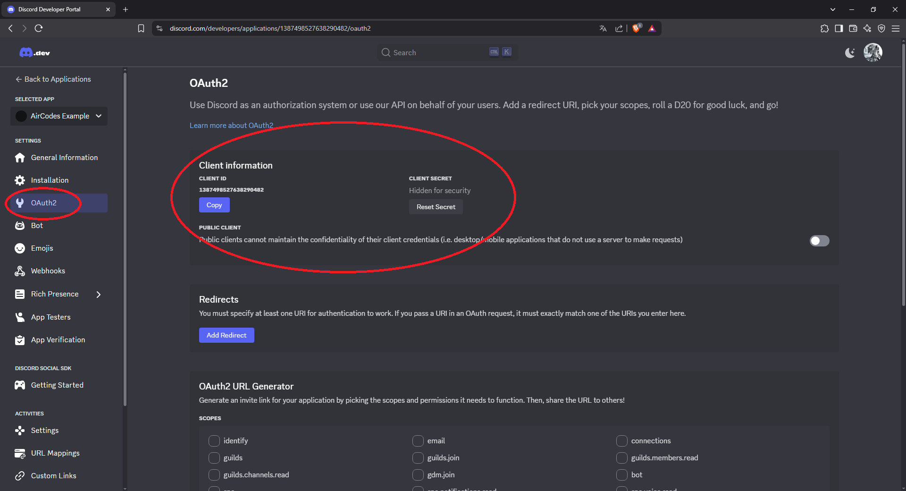Check the guilds.channels.read scope
The height and width of the screenshot is (491, 906).
214,474
